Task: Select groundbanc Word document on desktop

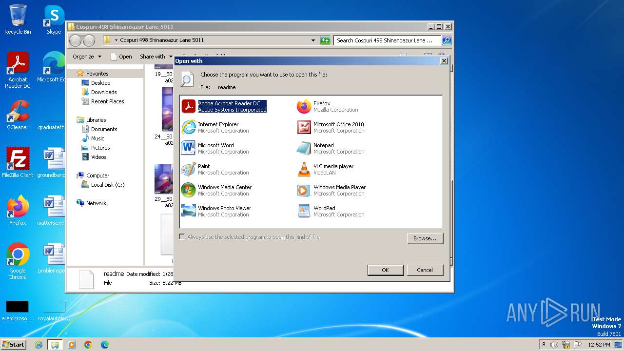Action: click(x=52, y=162)
